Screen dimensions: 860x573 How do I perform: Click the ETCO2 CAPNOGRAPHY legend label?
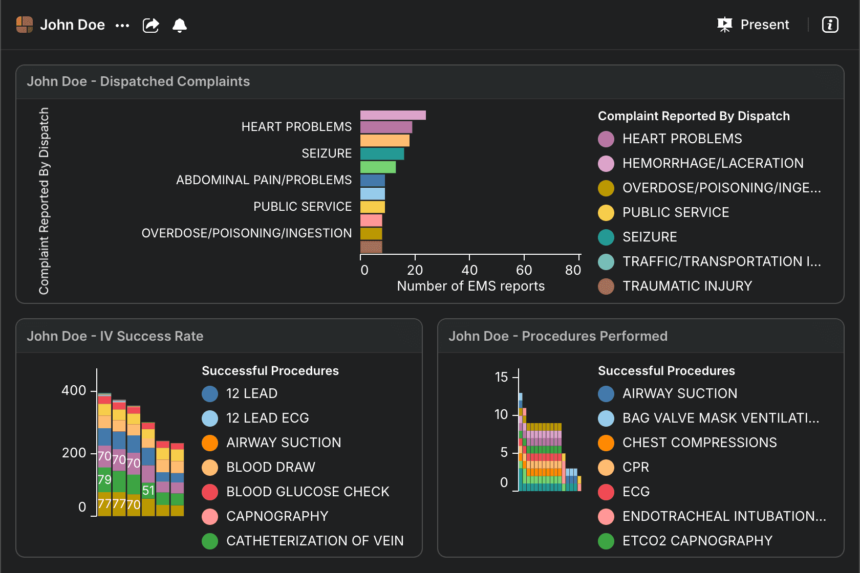[x=697, y=541]
